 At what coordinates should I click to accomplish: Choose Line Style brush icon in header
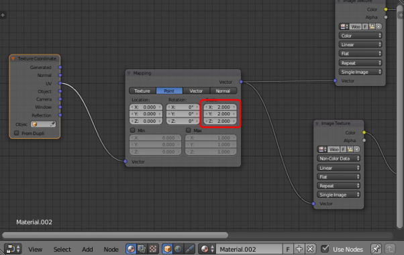[189, 249]
